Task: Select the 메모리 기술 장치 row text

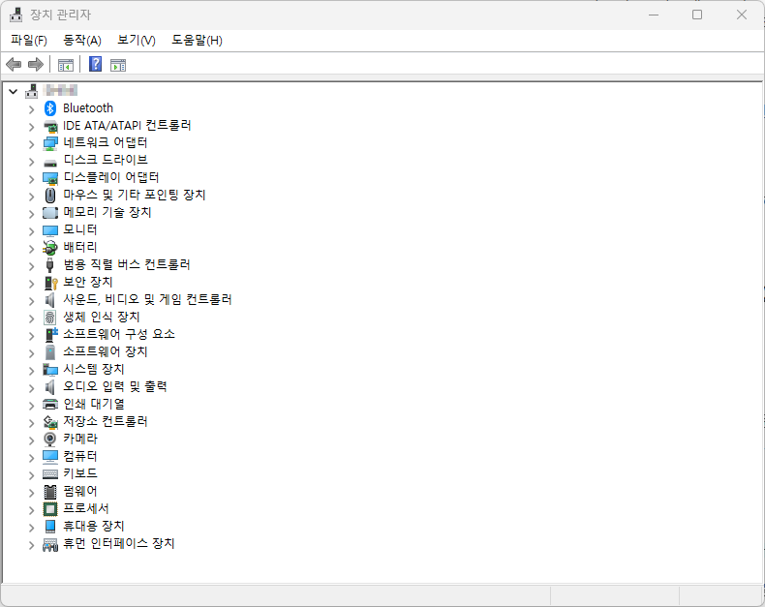Action: [x=107, y=212]
